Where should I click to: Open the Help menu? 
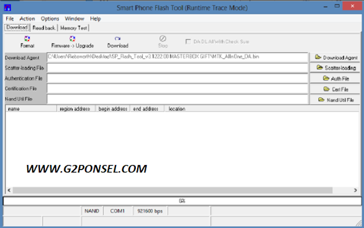96,19
